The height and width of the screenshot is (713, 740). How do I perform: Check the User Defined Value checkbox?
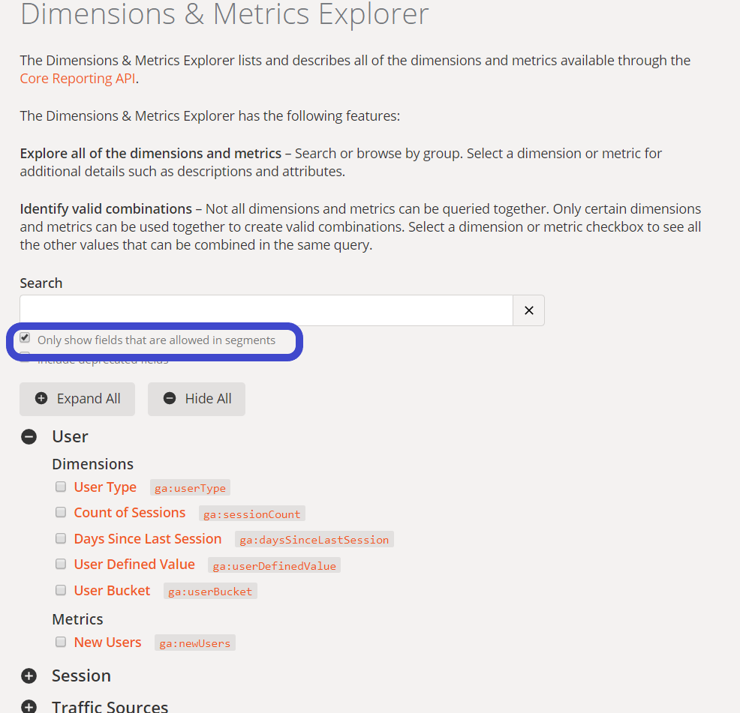(x=61, y=564)
